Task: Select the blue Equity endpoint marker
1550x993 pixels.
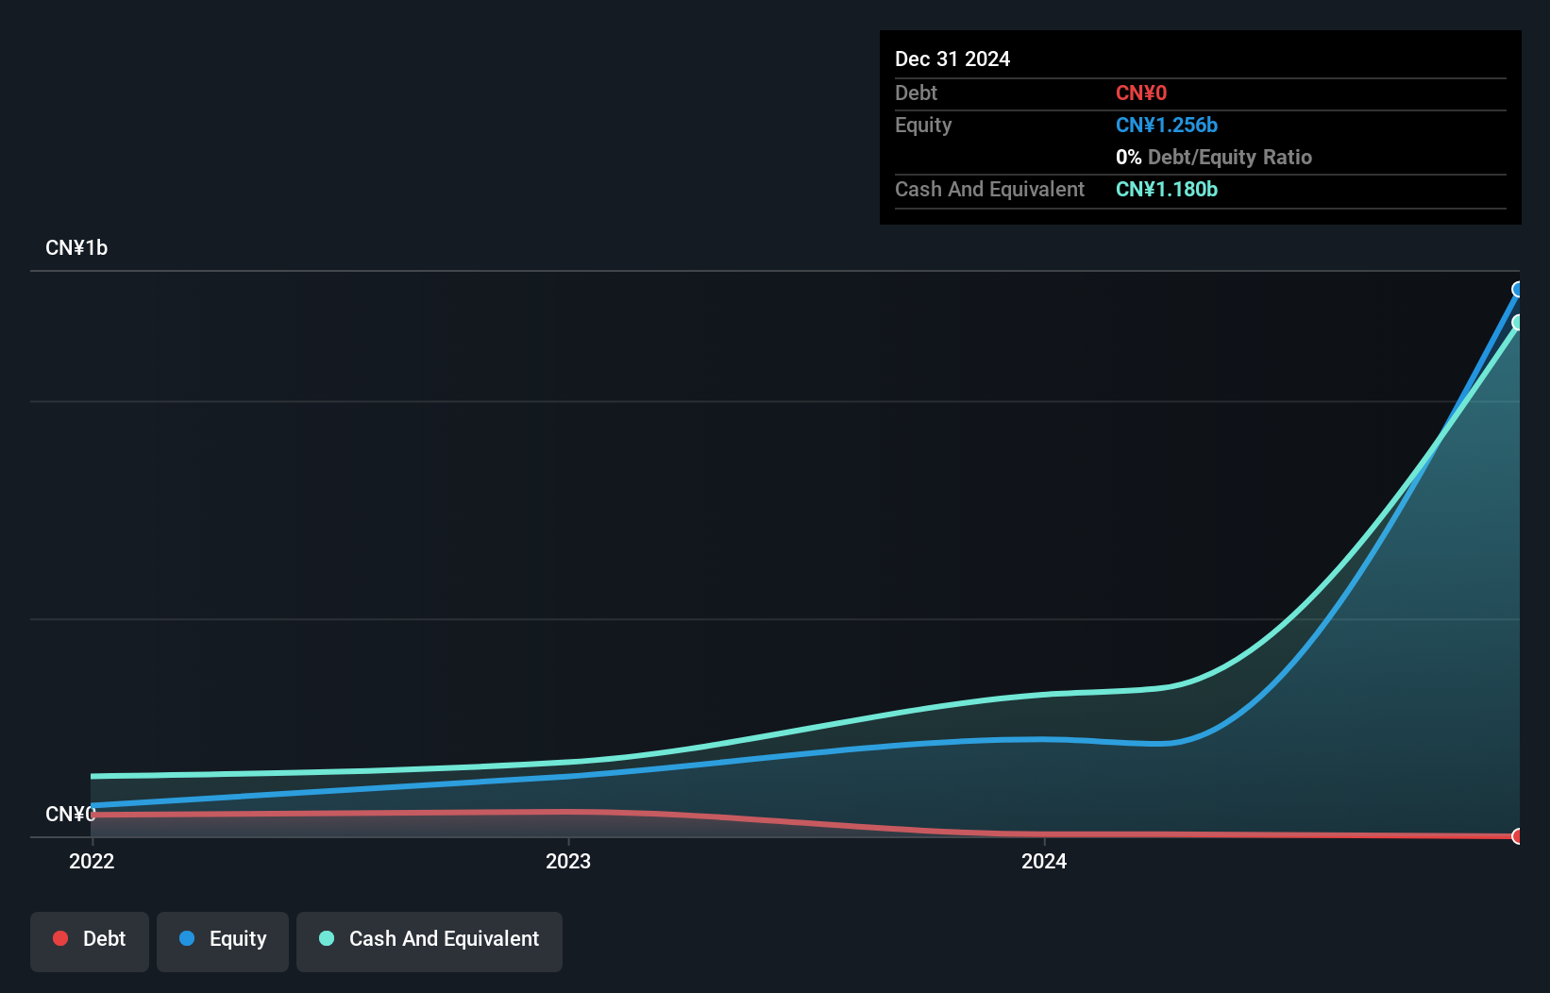Action: (1518, 290)
